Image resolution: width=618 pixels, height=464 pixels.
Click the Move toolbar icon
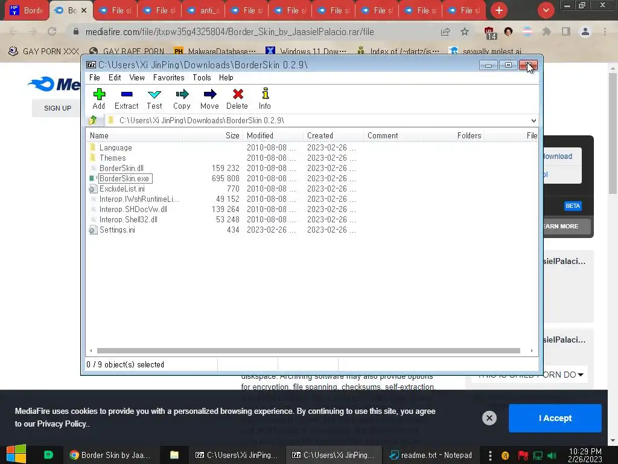coord(209,98)
